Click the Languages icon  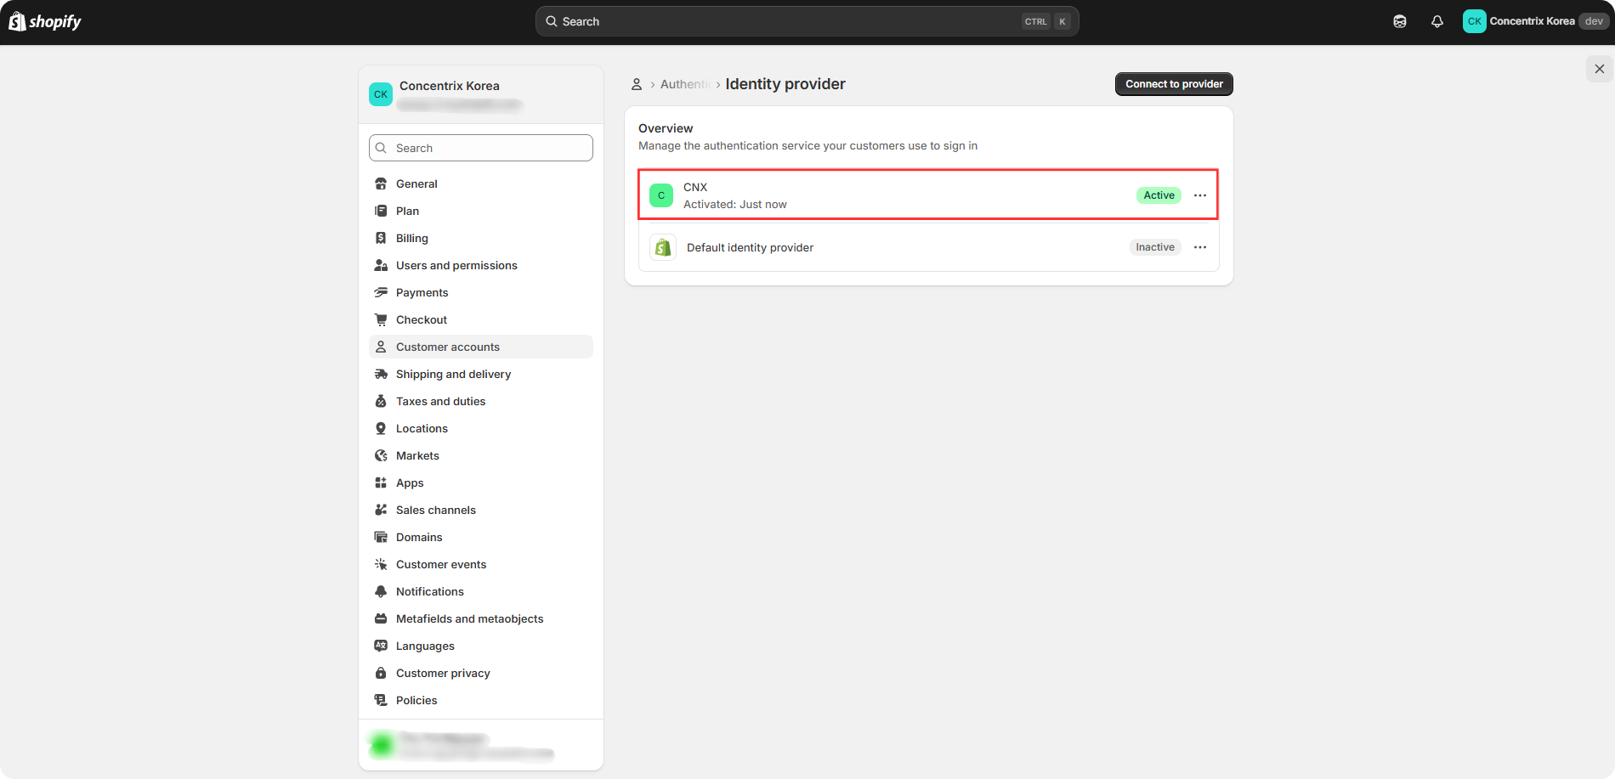point(381,646)
